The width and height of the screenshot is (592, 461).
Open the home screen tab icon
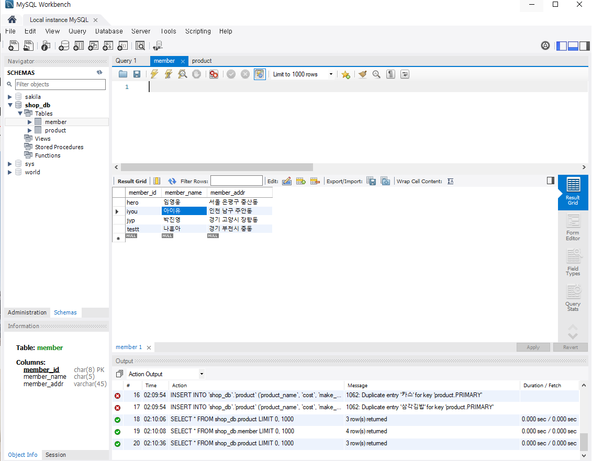coord(12,20)
